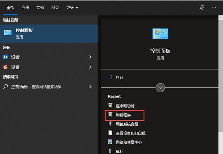The width and height of the screenshot is (223, 154).
Task: Expand the Sogou 设置 result arrow
Action: (90, 67)
